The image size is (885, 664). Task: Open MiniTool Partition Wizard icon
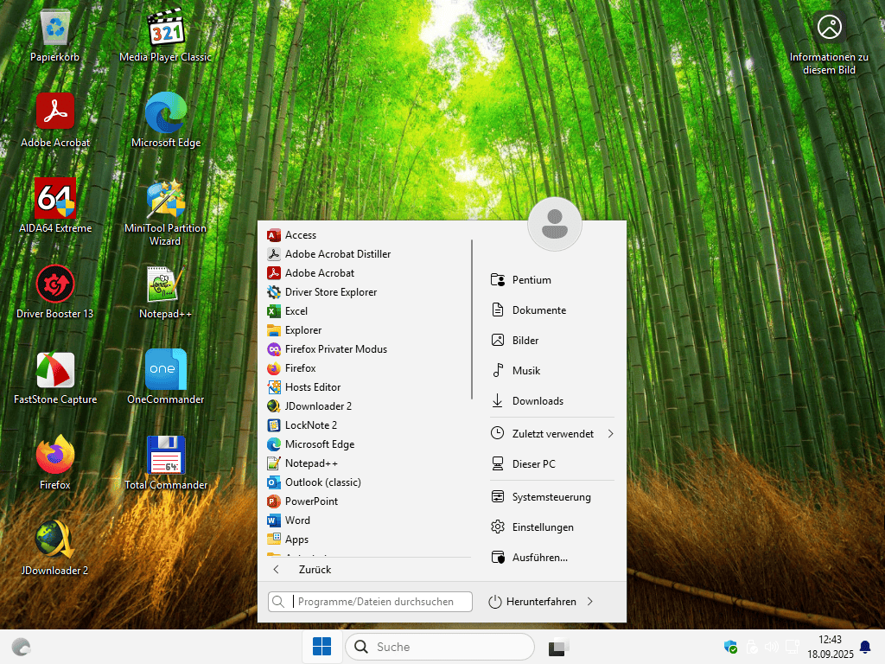[x=165, y=200]
